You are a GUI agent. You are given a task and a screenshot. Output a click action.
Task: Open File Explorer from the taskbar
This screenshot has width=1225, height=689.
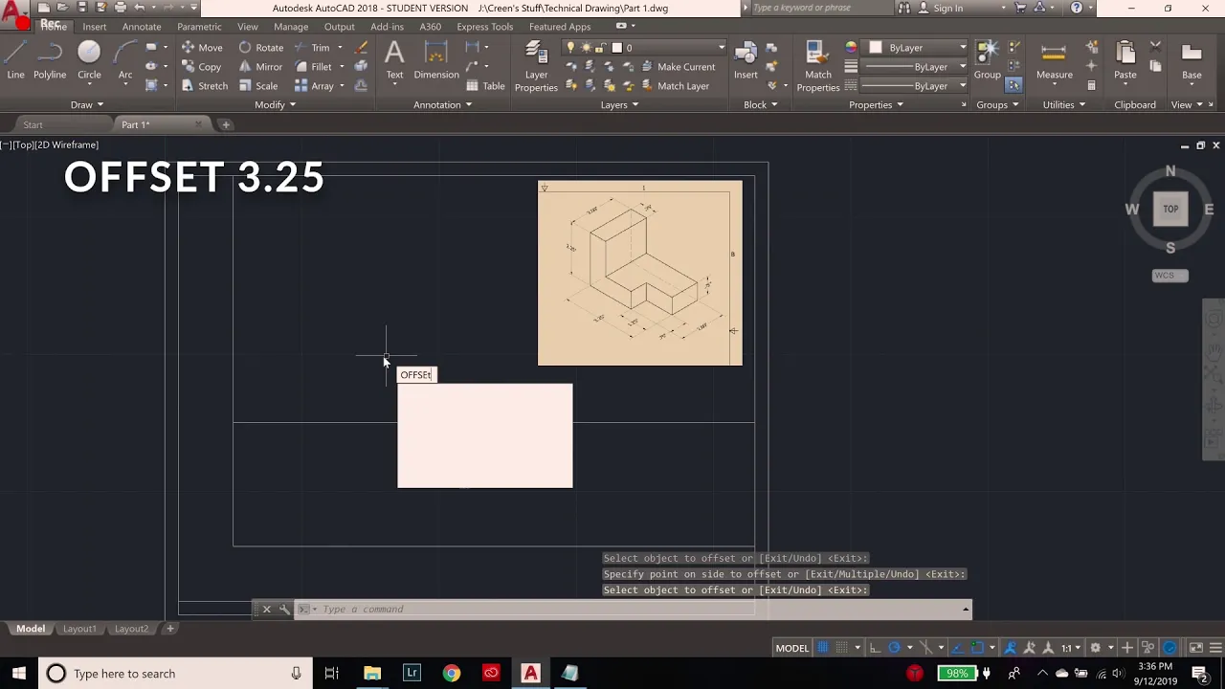tap(371, 673)
